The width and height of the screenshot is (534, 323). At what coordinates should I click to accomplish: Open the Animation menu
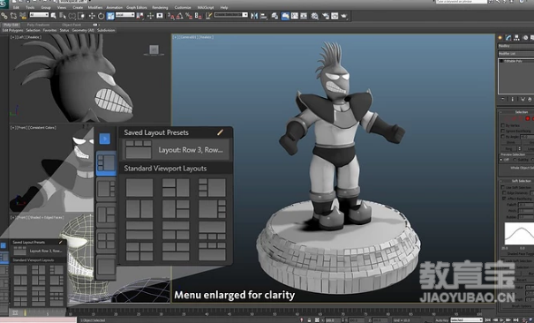115,7
